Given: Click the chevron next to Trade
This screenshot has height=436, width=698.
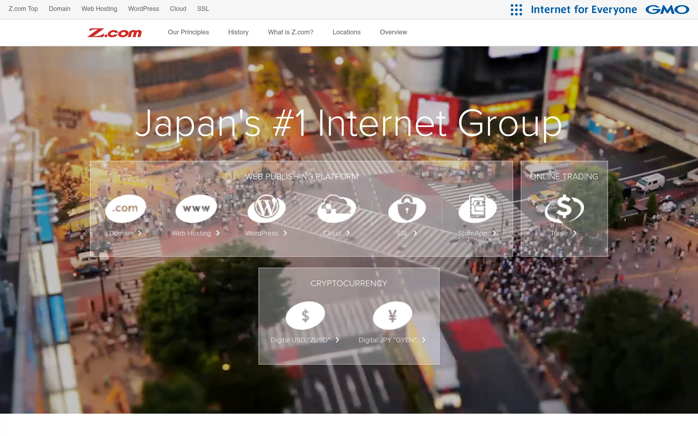Looking at the screenshot, I should click(x=575, y=233).
